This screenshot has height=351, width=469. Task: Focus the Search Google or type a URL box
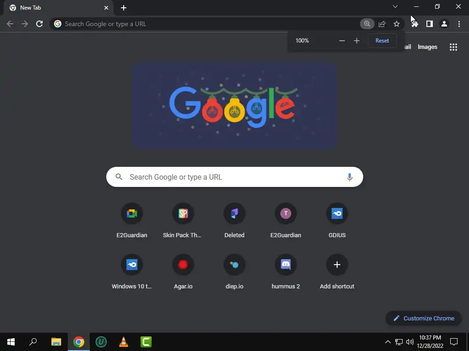[234, 177]
